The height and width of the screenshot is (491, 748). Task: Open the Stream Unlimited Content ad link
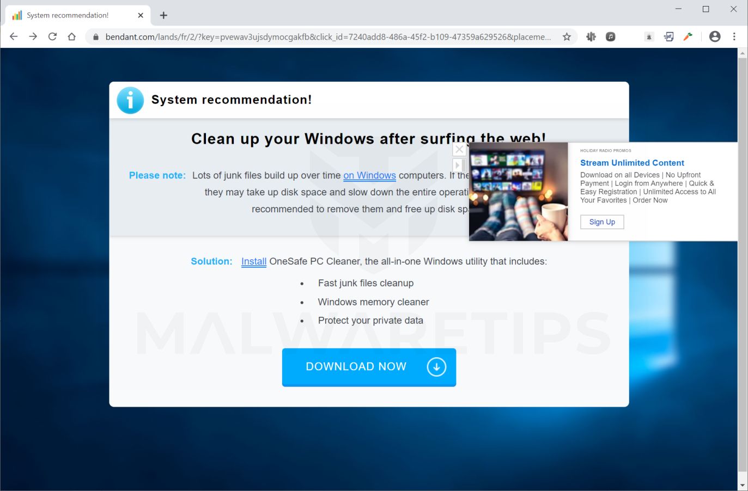click(632, 163)
